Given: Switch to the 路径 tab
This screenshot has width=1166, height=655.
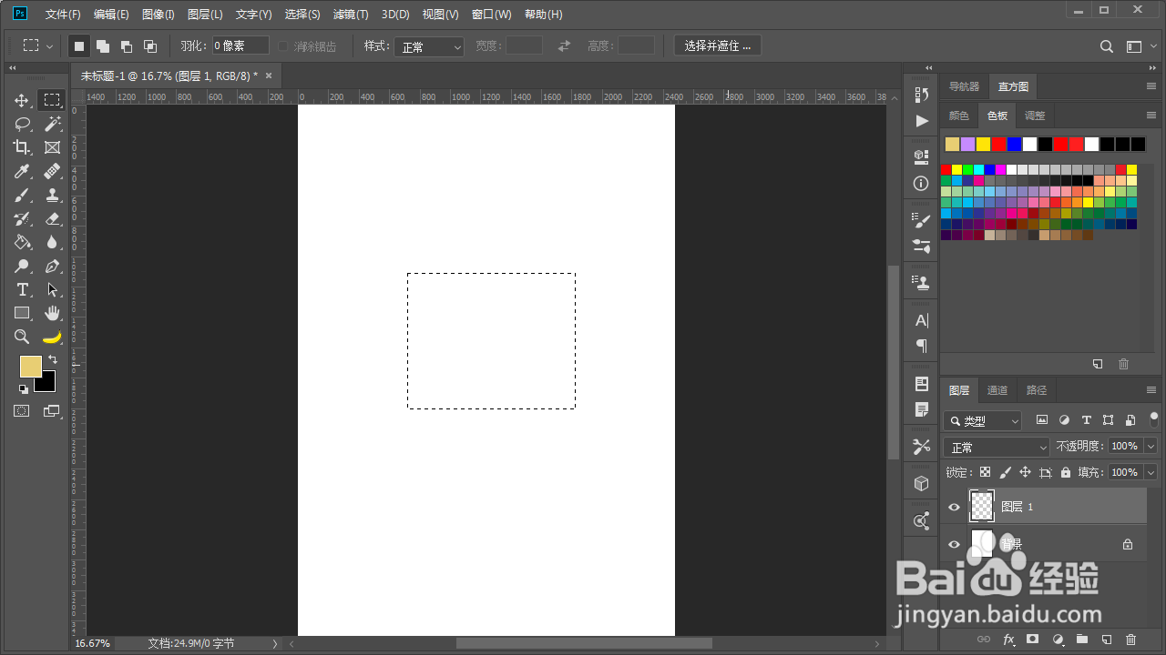Looking at the screenshot, I should point(1037,390).
